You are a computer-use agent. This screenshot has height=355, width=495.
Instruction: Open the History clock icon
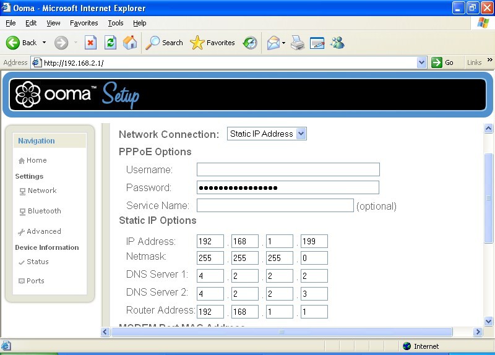[250, 43]
